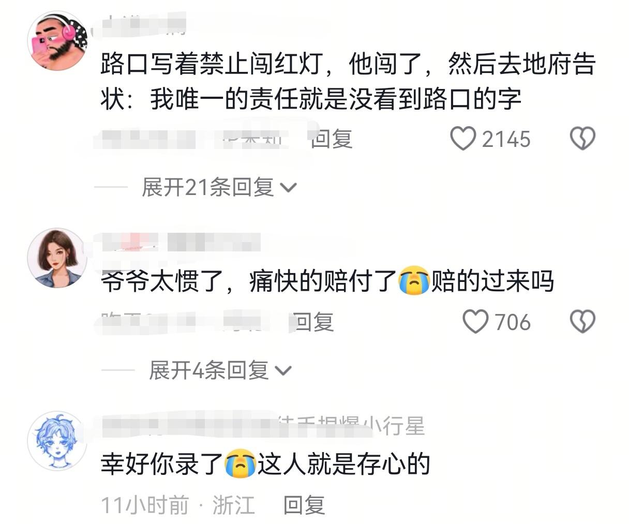Screen dimensions: 629x524
Task: Open the short-haired woman avatar profile
Action: (x=57, y=258)
